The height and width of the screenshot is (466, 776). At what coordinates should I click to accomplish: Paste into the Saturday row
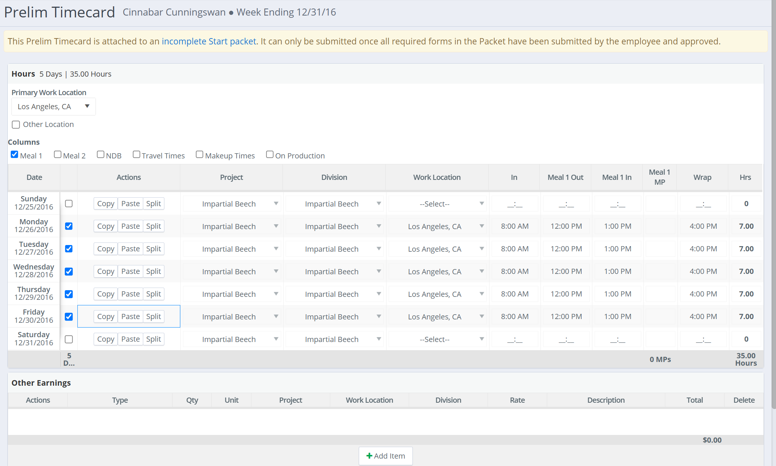pos(130,339)
